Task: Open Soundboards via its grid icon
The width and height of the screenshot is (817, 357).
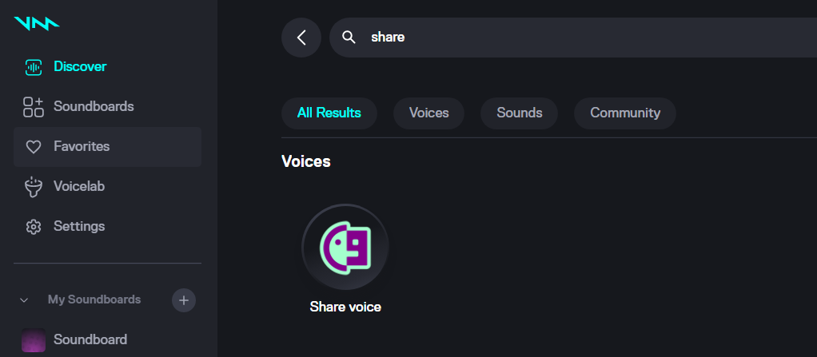Action: [x=33, y=106]
